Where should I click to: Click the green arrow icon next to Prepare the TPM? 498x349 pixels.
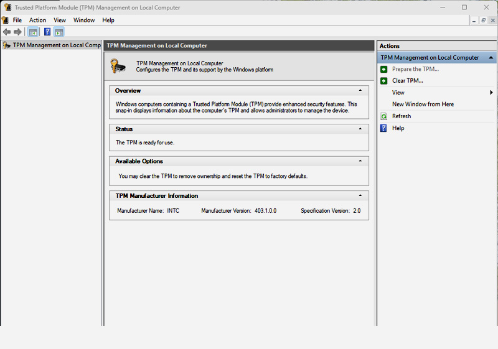click(383, 69)
